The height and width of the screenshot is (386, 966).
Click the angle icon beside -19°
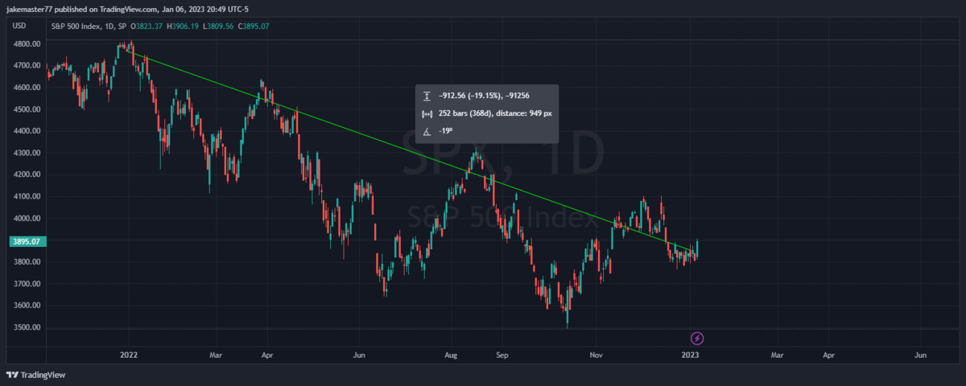point(427,132)
